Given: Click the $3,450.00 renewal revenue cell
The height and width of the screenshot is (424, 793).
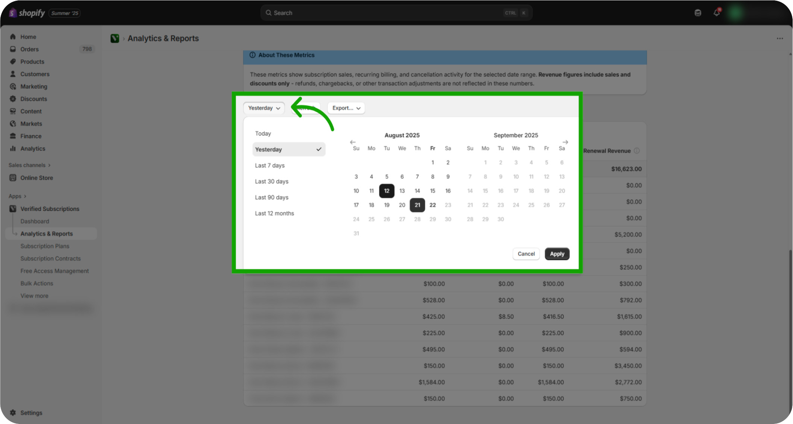Looking at the screenshot, I should coord(628,365).
